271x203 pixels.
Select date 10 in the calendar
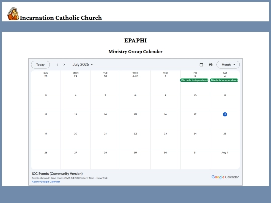pos(195,95)
